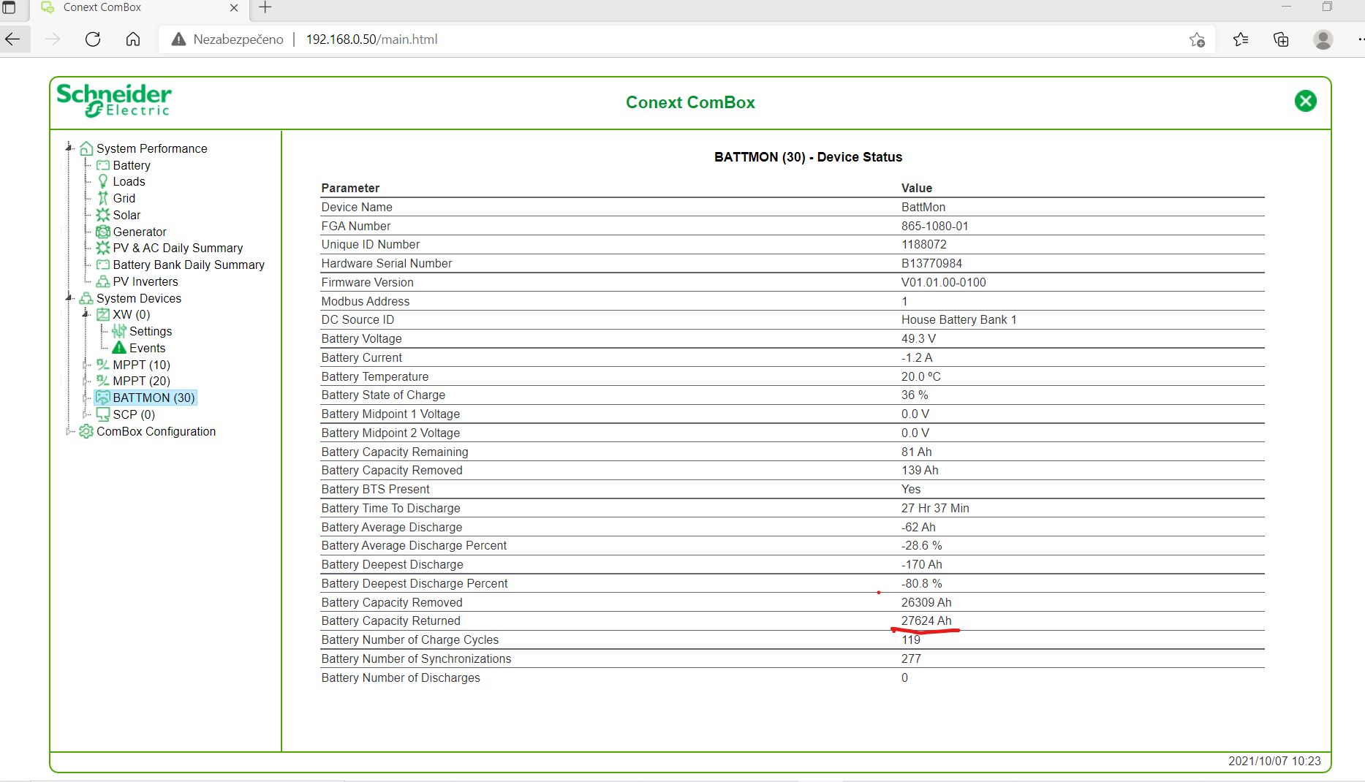1365x782 pixels.
Task: Open Battery Bank Daily Summary
Action: [x=188, y=265]
